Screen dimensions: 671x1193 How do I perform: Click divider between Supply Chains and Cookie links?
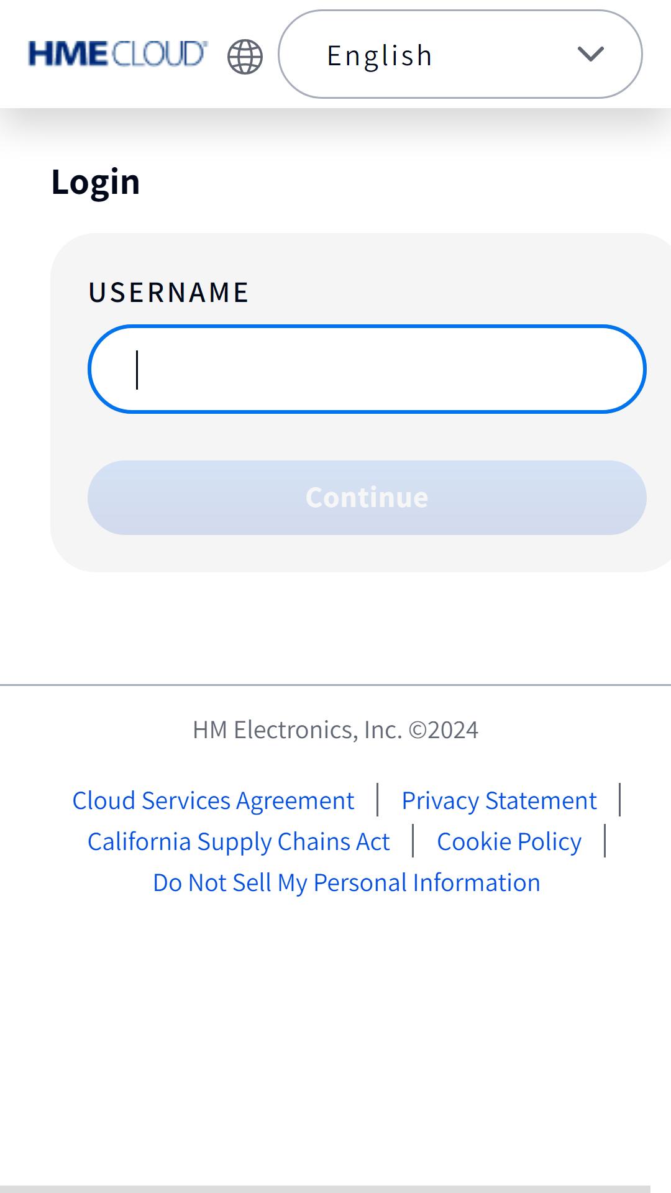click(413, 841)
